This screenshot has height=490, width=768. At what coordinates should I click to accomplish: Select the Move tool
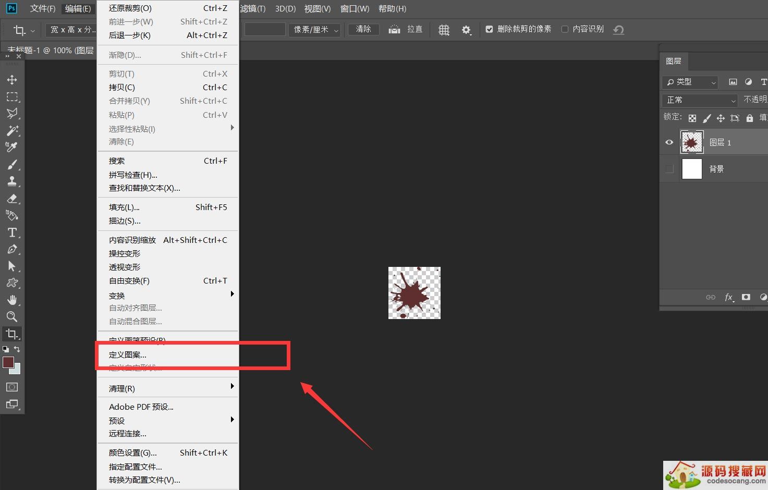click(x=12, y=80)
